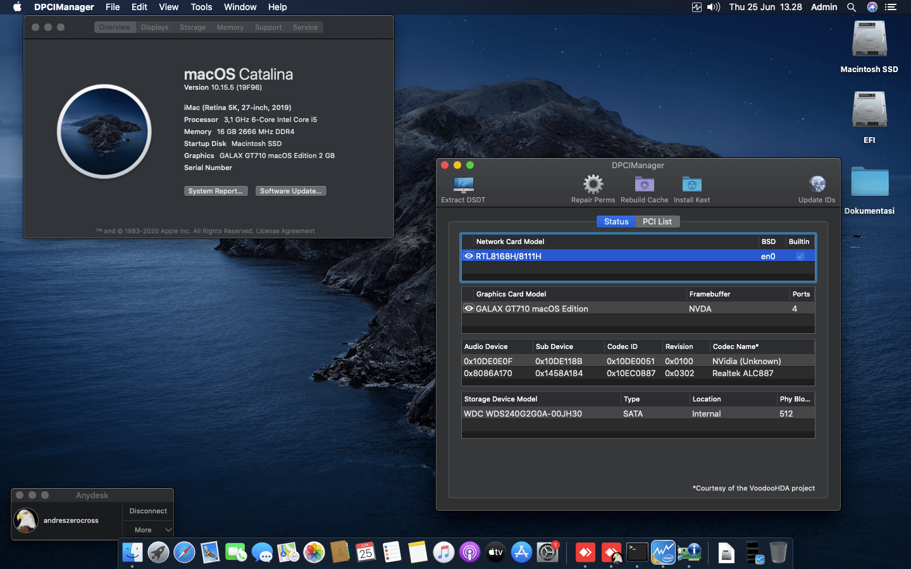911x569 pixels.
Task: Click the Install Kext folder icon
Action: point(691,184)
